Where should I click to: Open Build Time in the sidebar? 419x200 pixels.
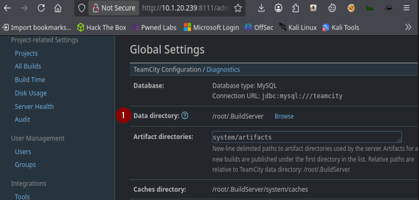(30, 80)
